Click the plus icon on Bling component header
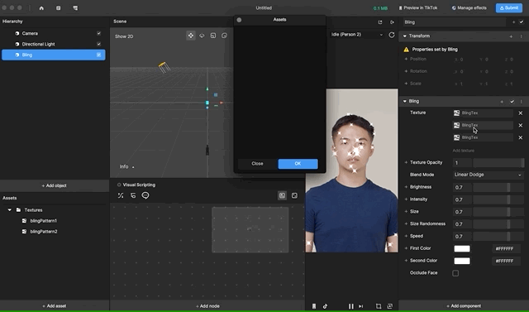This screenshot has width=529, height=312. click(502, 101)
